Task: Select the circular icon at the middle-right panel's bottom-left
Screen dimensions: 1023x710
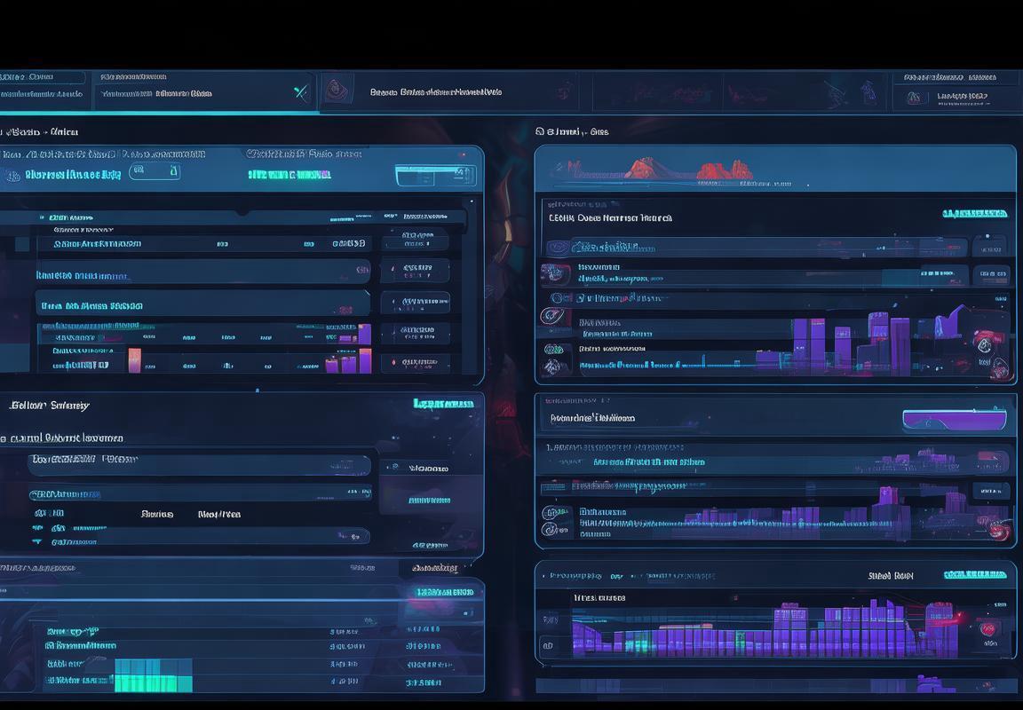Action: (x=551, y=530)
